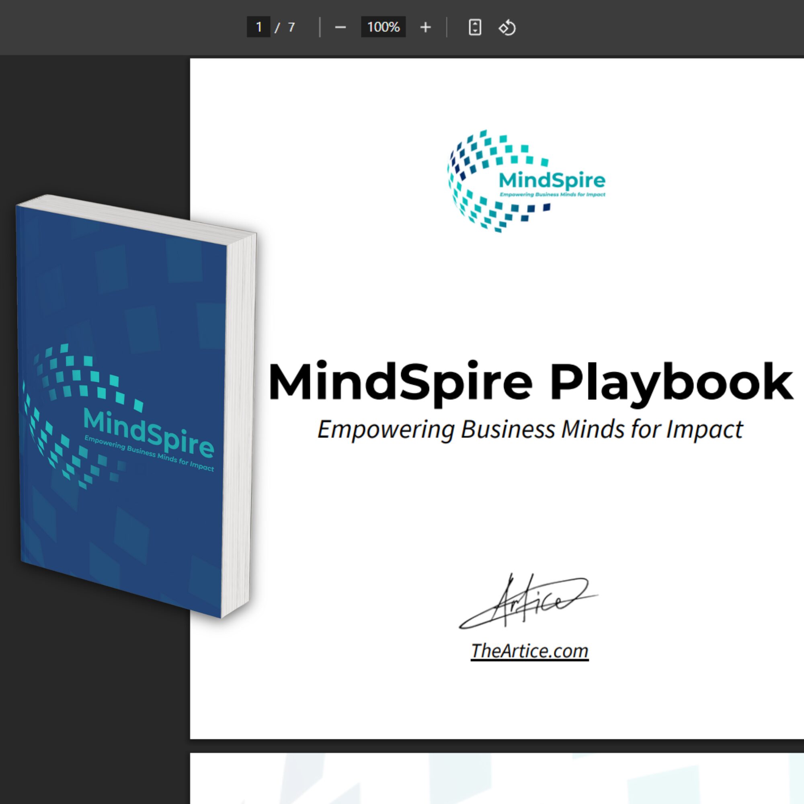The image size is (804, 804).
Task: Click the rotate counterclockwise icon
Action: pyautogui.click(x=507, y=28)
